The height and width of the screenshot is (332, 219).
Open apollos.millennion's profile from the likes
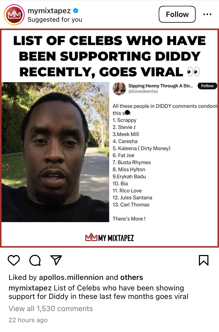[x=71, y=277]
